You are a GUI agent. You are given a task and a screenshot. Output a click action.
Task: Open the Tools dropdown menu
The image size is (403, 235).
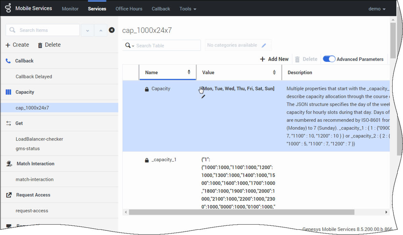point(188,9)
